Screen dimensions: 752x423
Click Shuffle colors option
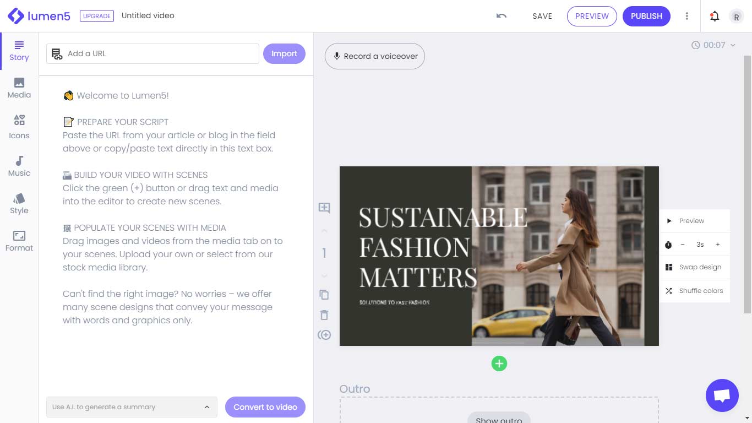click(x=695, y=291)
